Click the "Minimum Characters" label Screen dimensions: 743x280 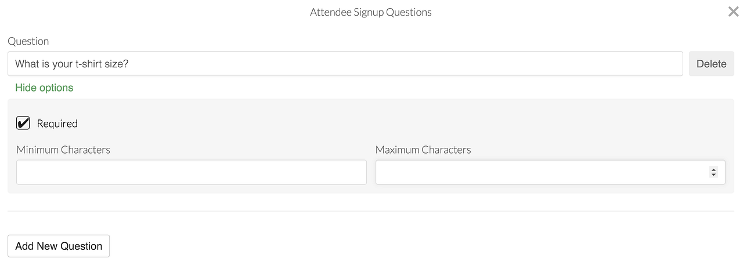coord(63,150)
